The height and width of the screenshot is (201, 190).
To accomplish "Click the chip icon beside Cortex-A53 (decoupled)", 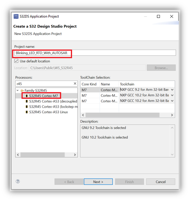I will 27,101.
